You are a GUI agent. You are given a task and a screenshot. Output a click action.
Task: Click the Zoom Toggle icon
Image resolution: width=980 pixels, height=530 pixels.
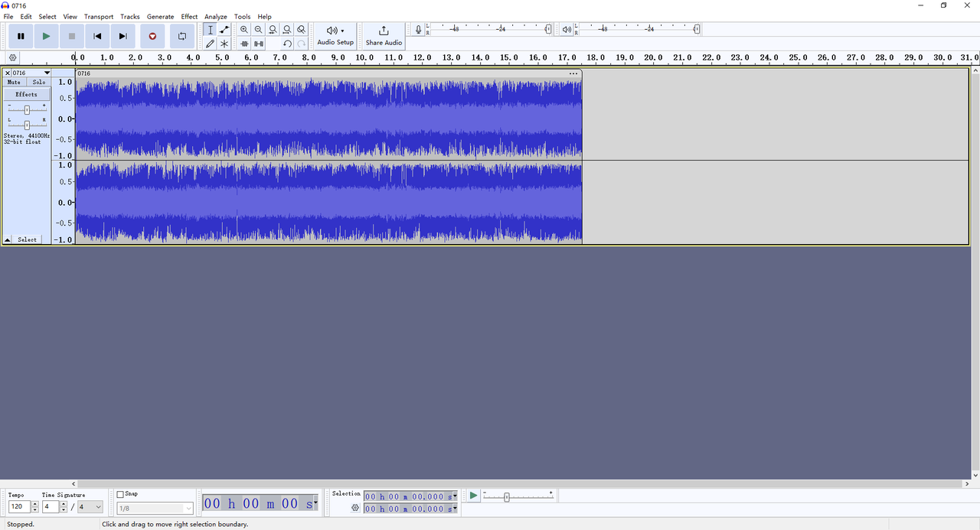[x=302, y=30]
